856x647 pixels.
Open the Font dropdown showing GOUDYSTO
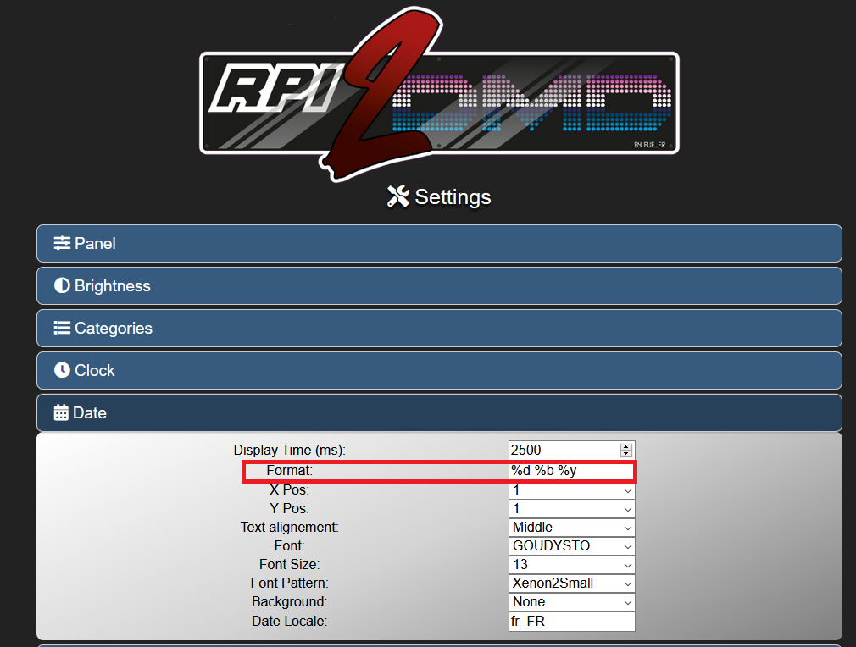(571, 546)
